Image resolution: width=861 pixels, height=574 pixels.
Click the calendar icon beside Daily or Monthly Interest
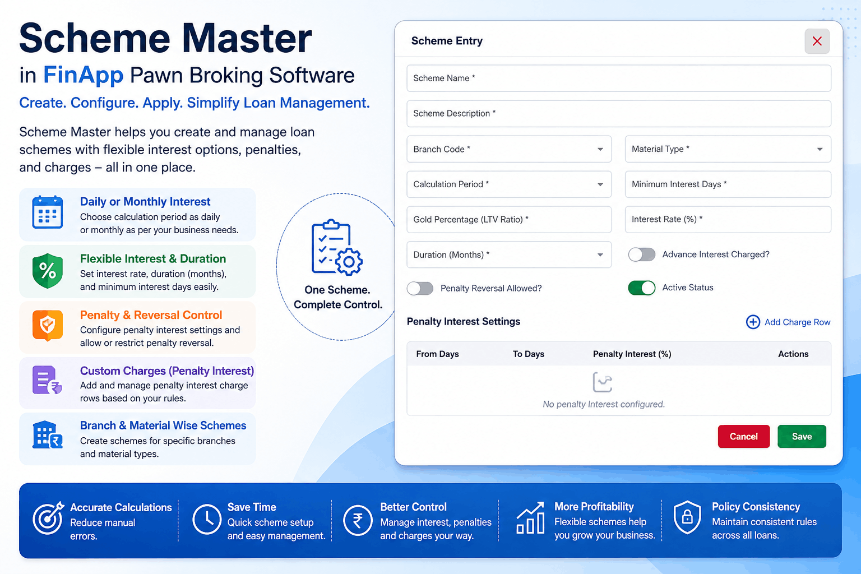[x=48, y=212]
